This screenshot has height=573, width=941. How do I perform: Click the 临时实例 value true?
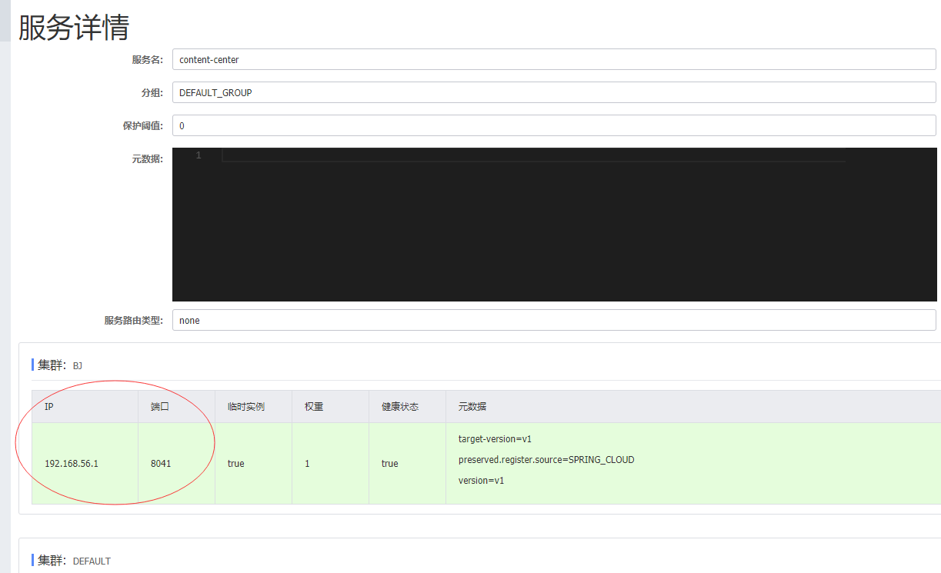[x=236, y=464]
